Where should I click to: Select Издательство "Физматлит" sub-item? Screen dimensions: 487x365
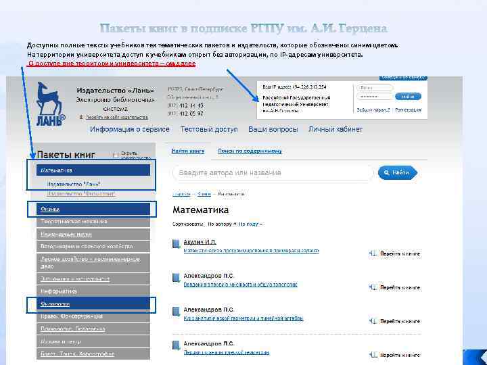[x=81, y=194]
